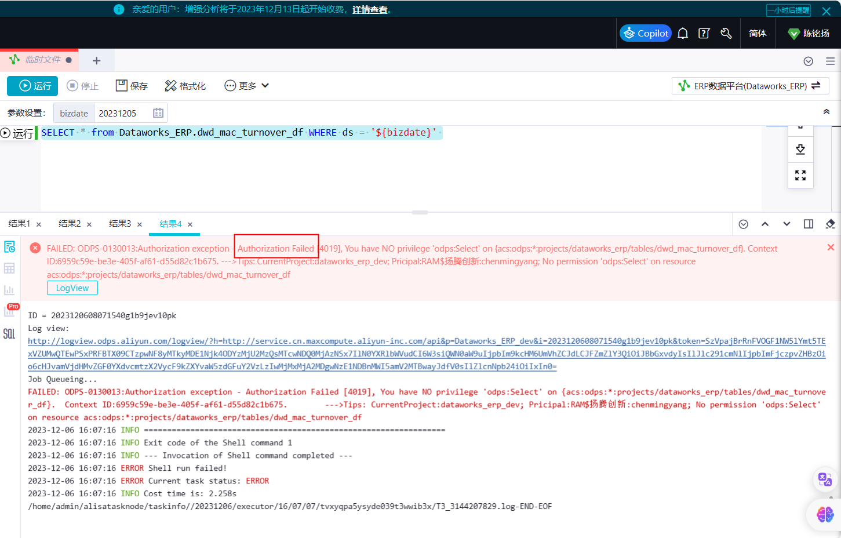Image resolution: width=841 pixels, height=538 pixels.
Task: Click the 停止 stop button
Action: [x=83, y=86]
